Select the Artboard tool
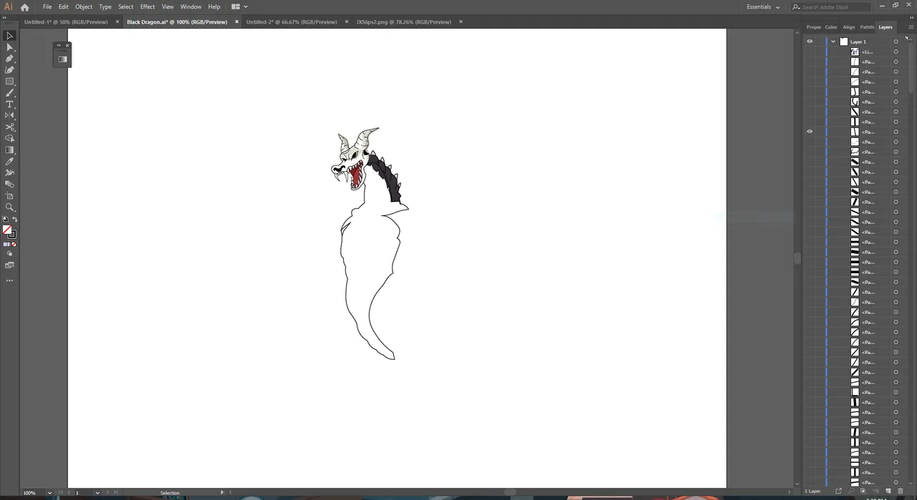The width and height of the screenshot is (917, 500). point(9,196)
